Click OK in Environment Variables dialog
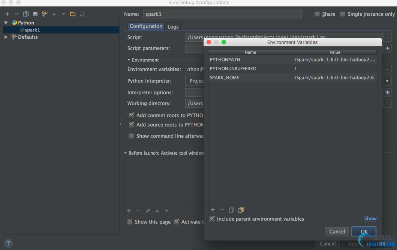The image size is (397, 250). pos(364,232)
